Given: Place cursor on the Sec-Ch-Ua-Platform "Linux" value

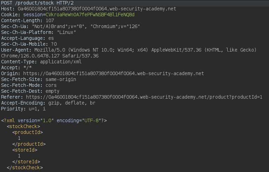Looking at the screenshot, I should 66,32.
